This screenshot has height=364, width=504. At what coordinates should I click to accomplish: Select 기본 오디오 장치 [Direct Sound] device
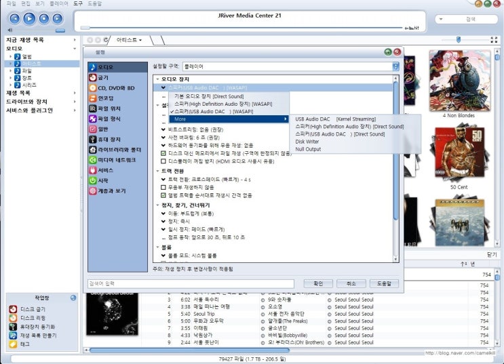(209, 96)
